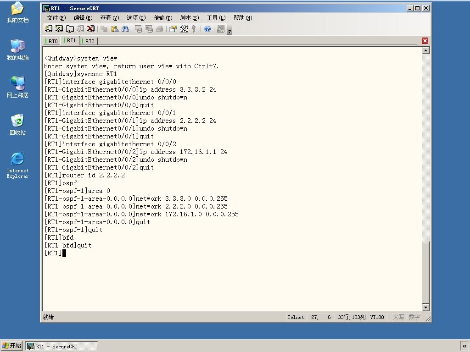
Task: Click the Disconnect red X icon
Action: (x=90, y=29)
